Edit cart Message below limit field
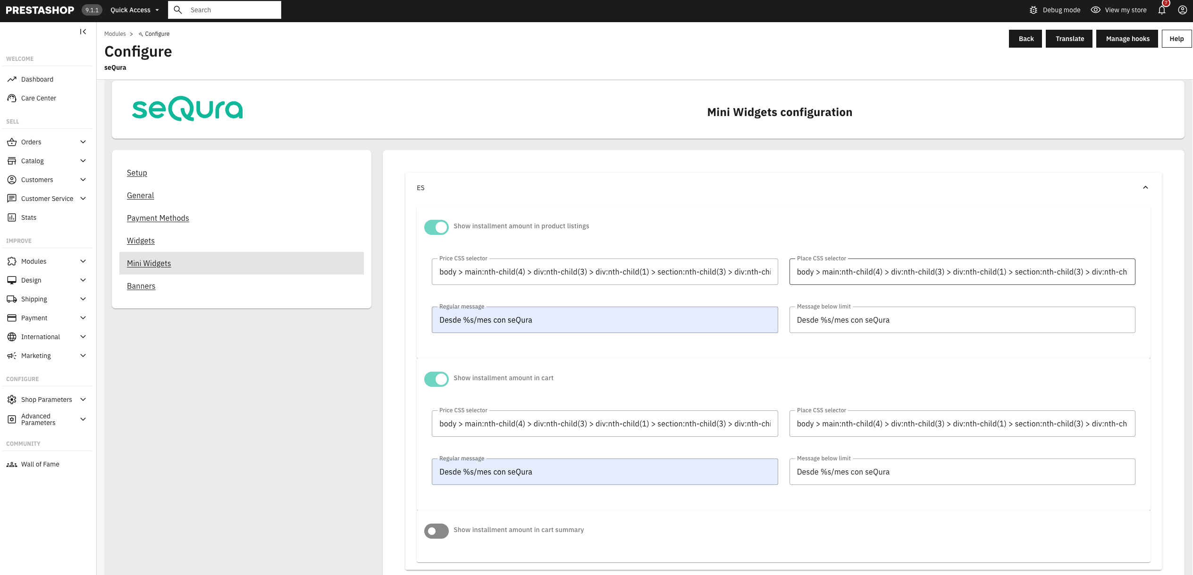The image size is (1193, 575). pos(962,472)
